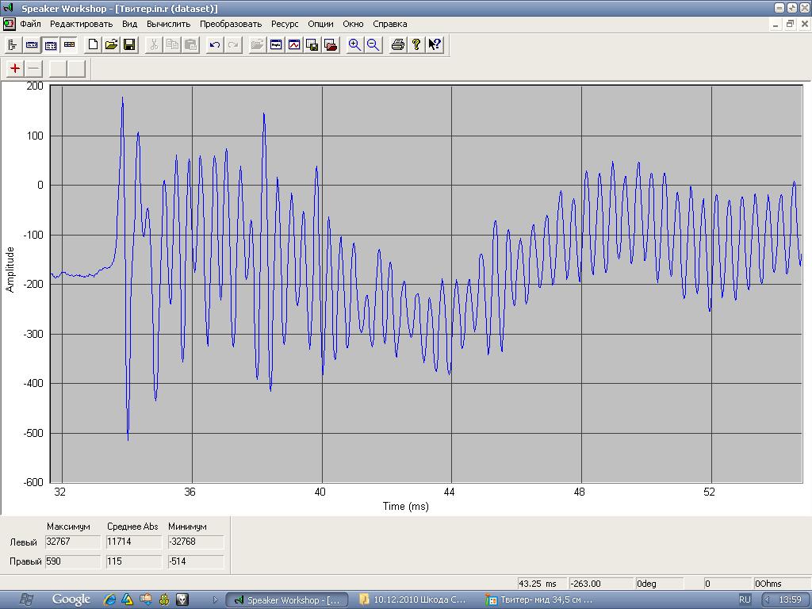Click the Undo arrow icon
Image resolution: width=812 pixels, height=609 pixels.
215,45
